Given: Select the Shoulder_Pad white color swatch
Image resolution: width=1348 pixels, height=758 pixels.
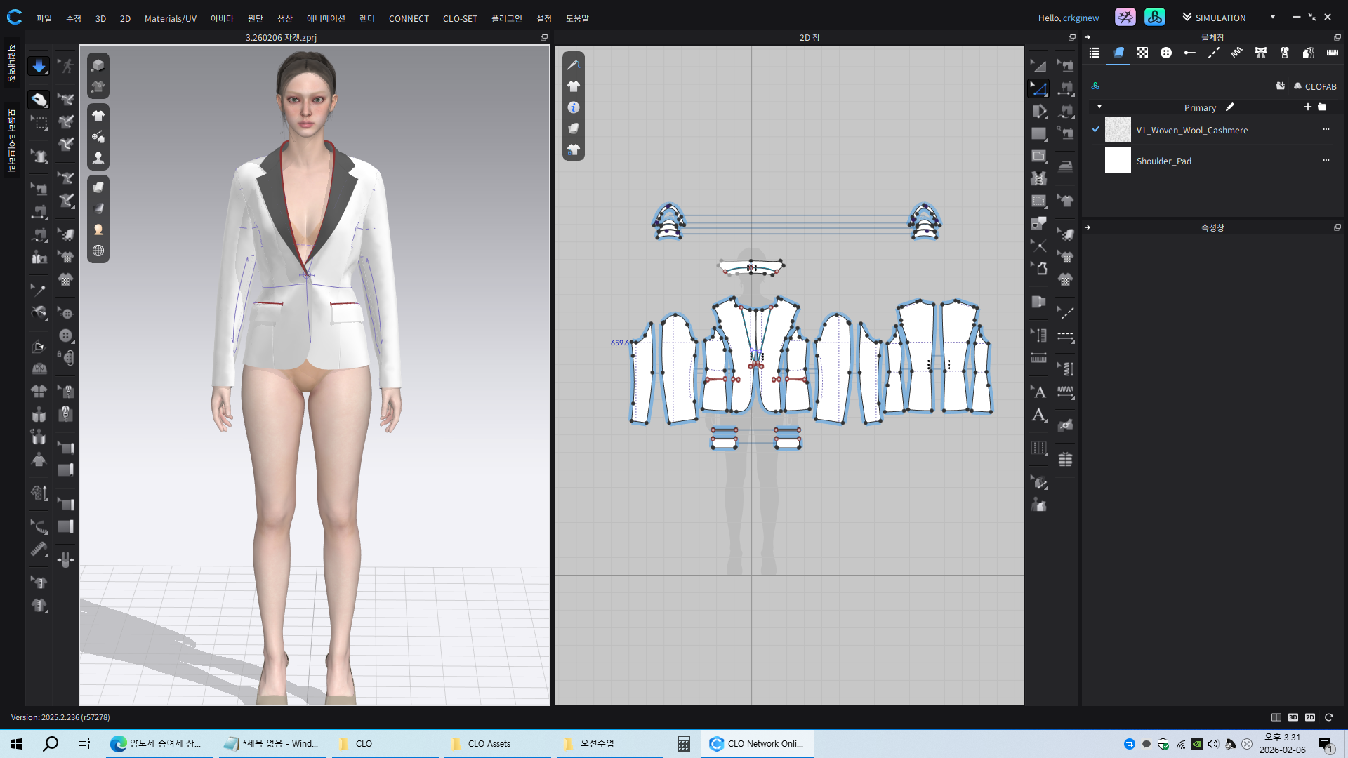Looking at the screenshot, I should [1118, 161].
